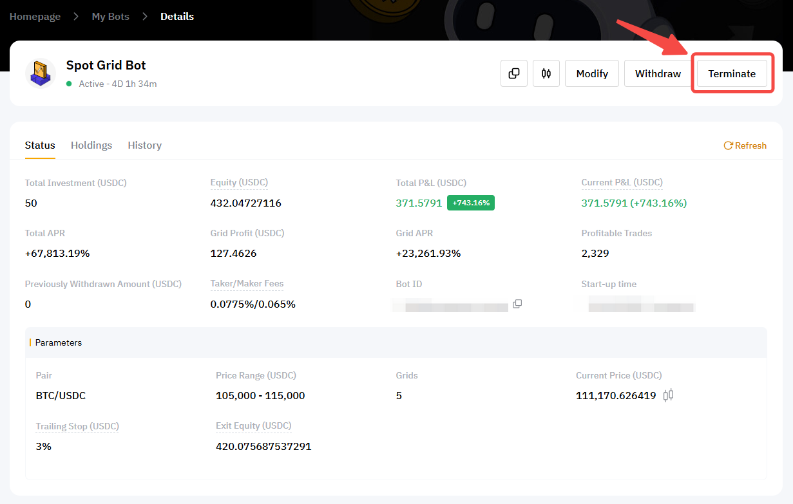Click the Spot Grid Bot avatar icon
793x504 pixels.
(41, 73)
